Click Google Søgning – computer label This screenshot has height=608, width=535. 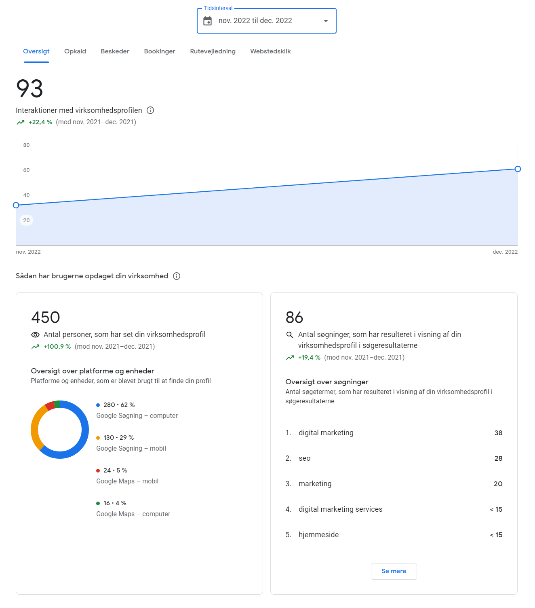tap(137, 416)
